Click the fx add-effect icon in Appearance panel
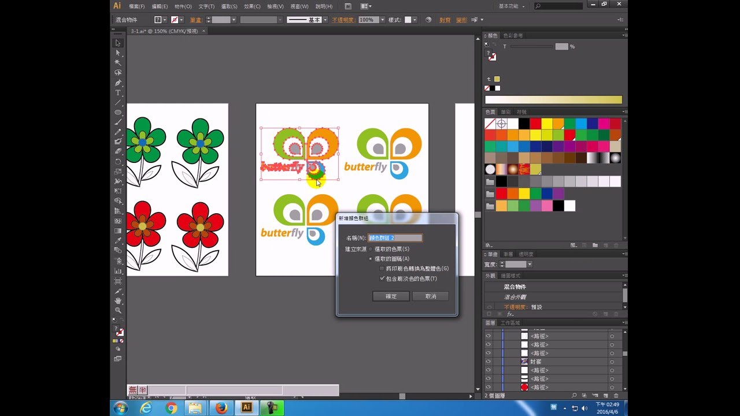The height and width of the screenshot is (416, 740). pos(510,314)
